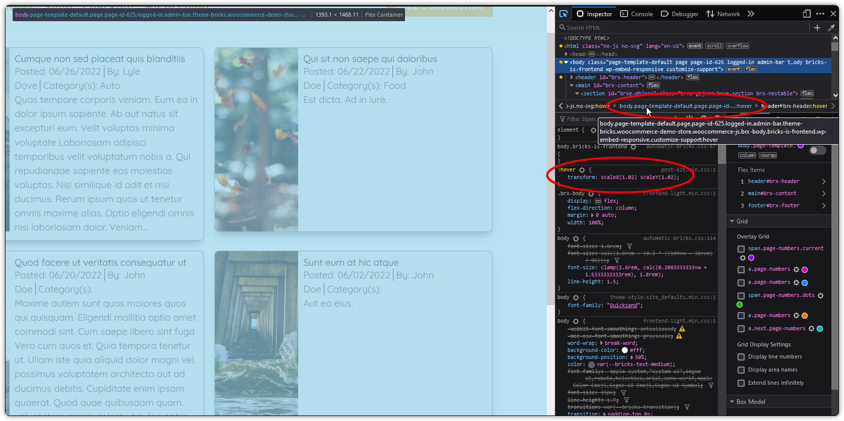The image size is (844, 421).
Task: Click magnifier icon in Search HTML
Action: (x=562, y=28)
